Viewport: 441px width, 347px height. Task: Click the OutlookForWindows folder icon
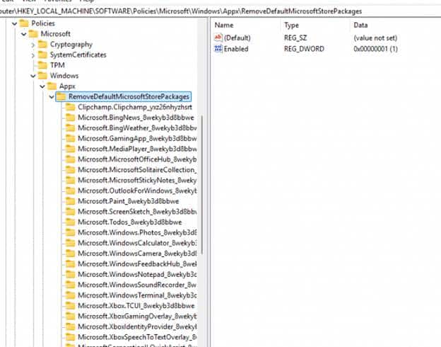point(70,190)
